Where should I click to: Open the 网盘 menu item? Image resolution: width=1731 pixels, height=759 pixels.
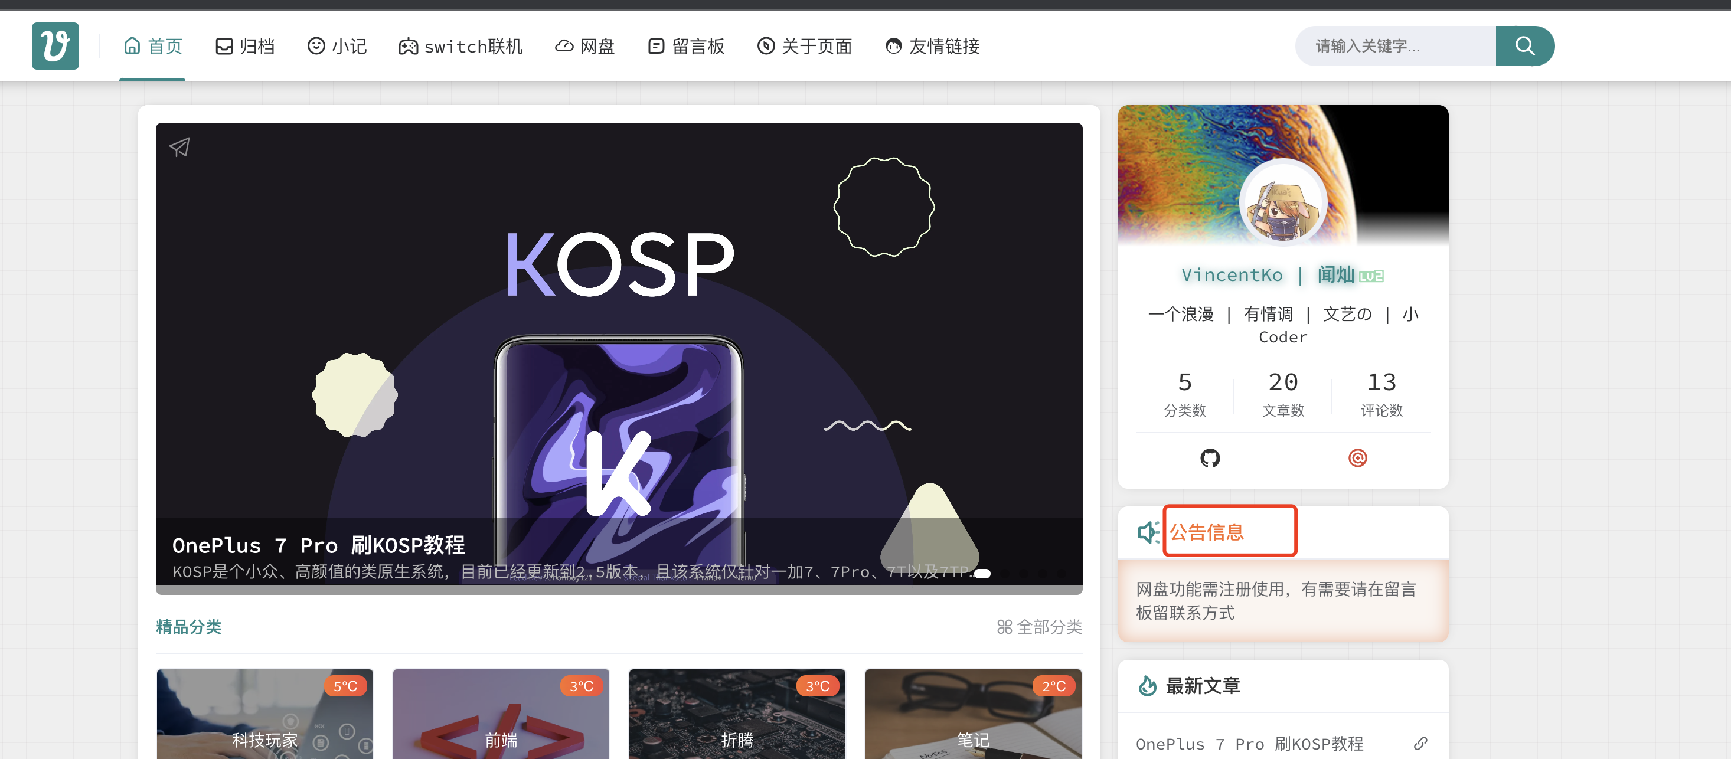(584, 45)
